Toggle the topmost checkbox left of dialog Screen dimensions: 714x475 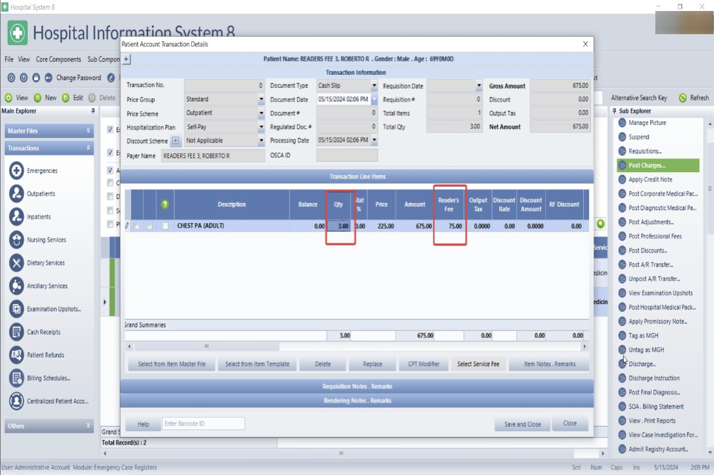pos(111,130)
